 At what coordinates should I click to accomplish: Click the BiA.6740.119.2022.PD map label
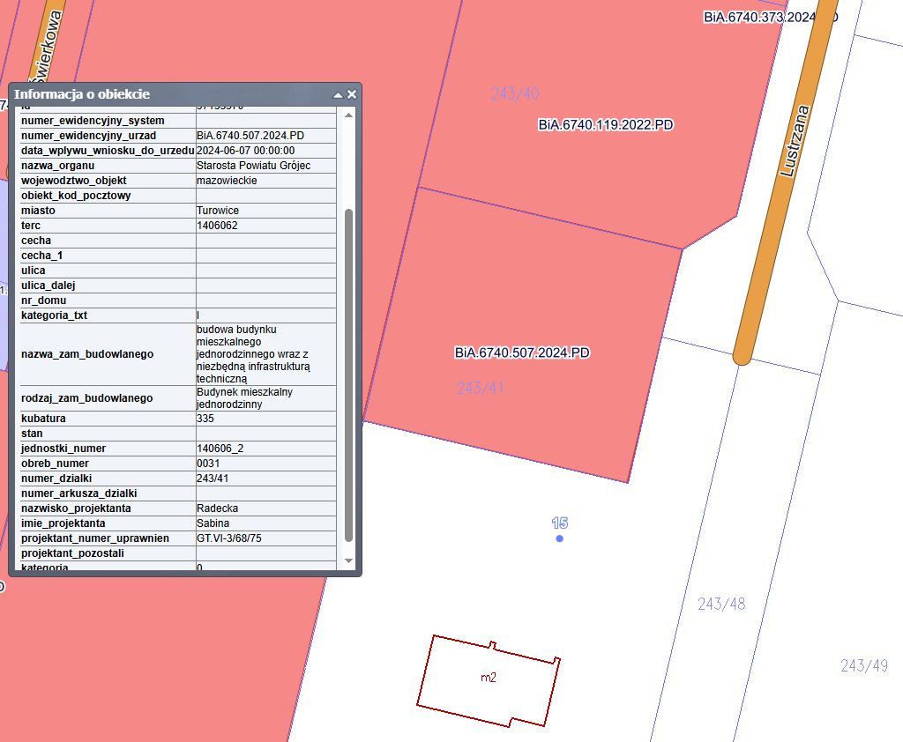[606, 125]
